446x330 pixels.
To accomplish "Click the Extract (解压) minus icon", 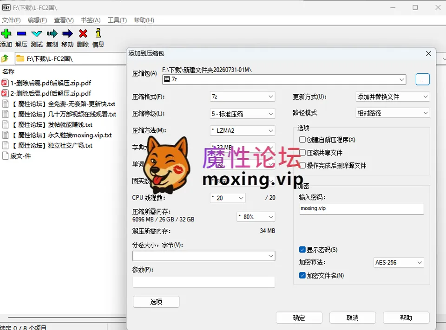I will tap(21, 33).
